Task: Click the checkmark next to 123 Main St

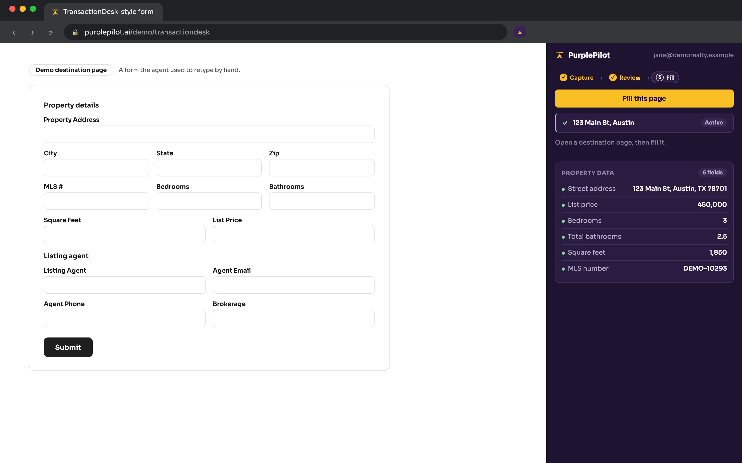Action: coord(565,123)
